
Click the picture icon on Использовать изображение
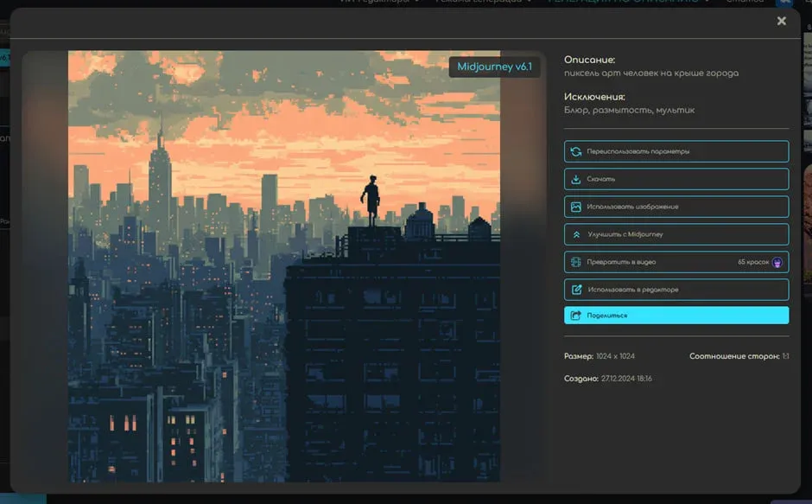(576, 207)
